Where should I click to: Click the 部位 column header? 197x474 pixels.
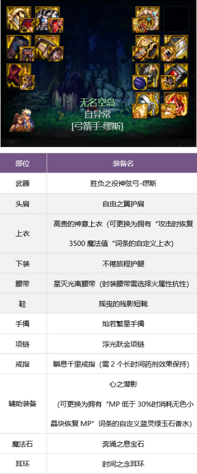[23, 163]
